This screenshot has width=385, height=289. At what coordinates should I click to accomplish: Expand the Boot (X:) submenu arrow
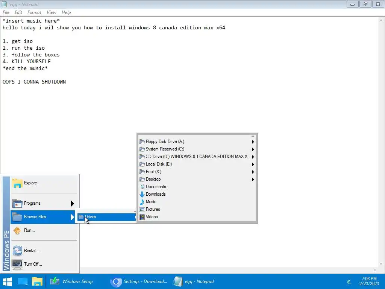click(253, 172)
